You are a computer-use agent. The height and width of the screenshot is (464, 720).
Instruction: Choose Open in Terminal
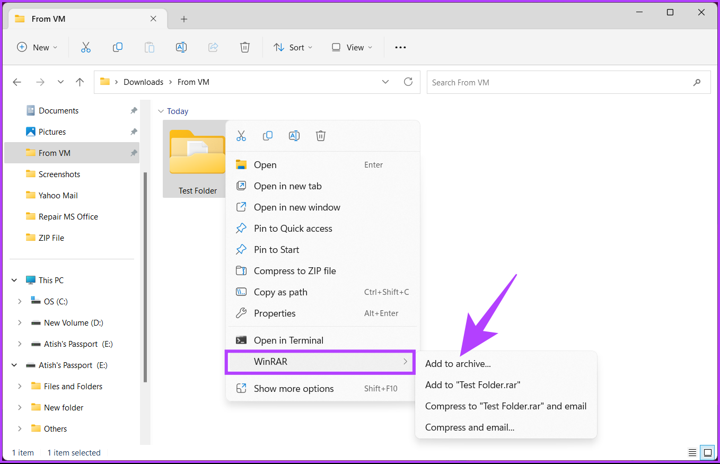(x=322, y=340)
